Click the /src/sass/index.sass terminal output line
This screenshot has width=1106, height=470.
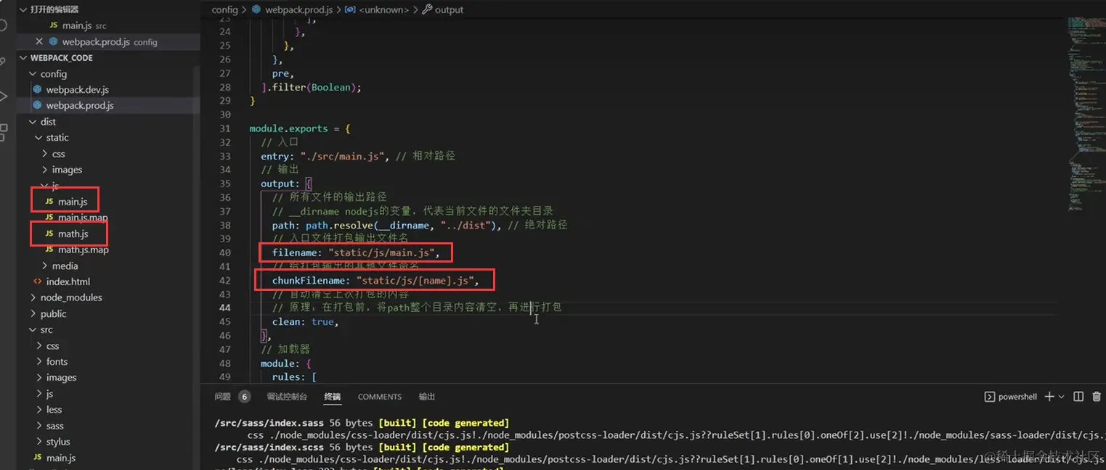(362, 423)
